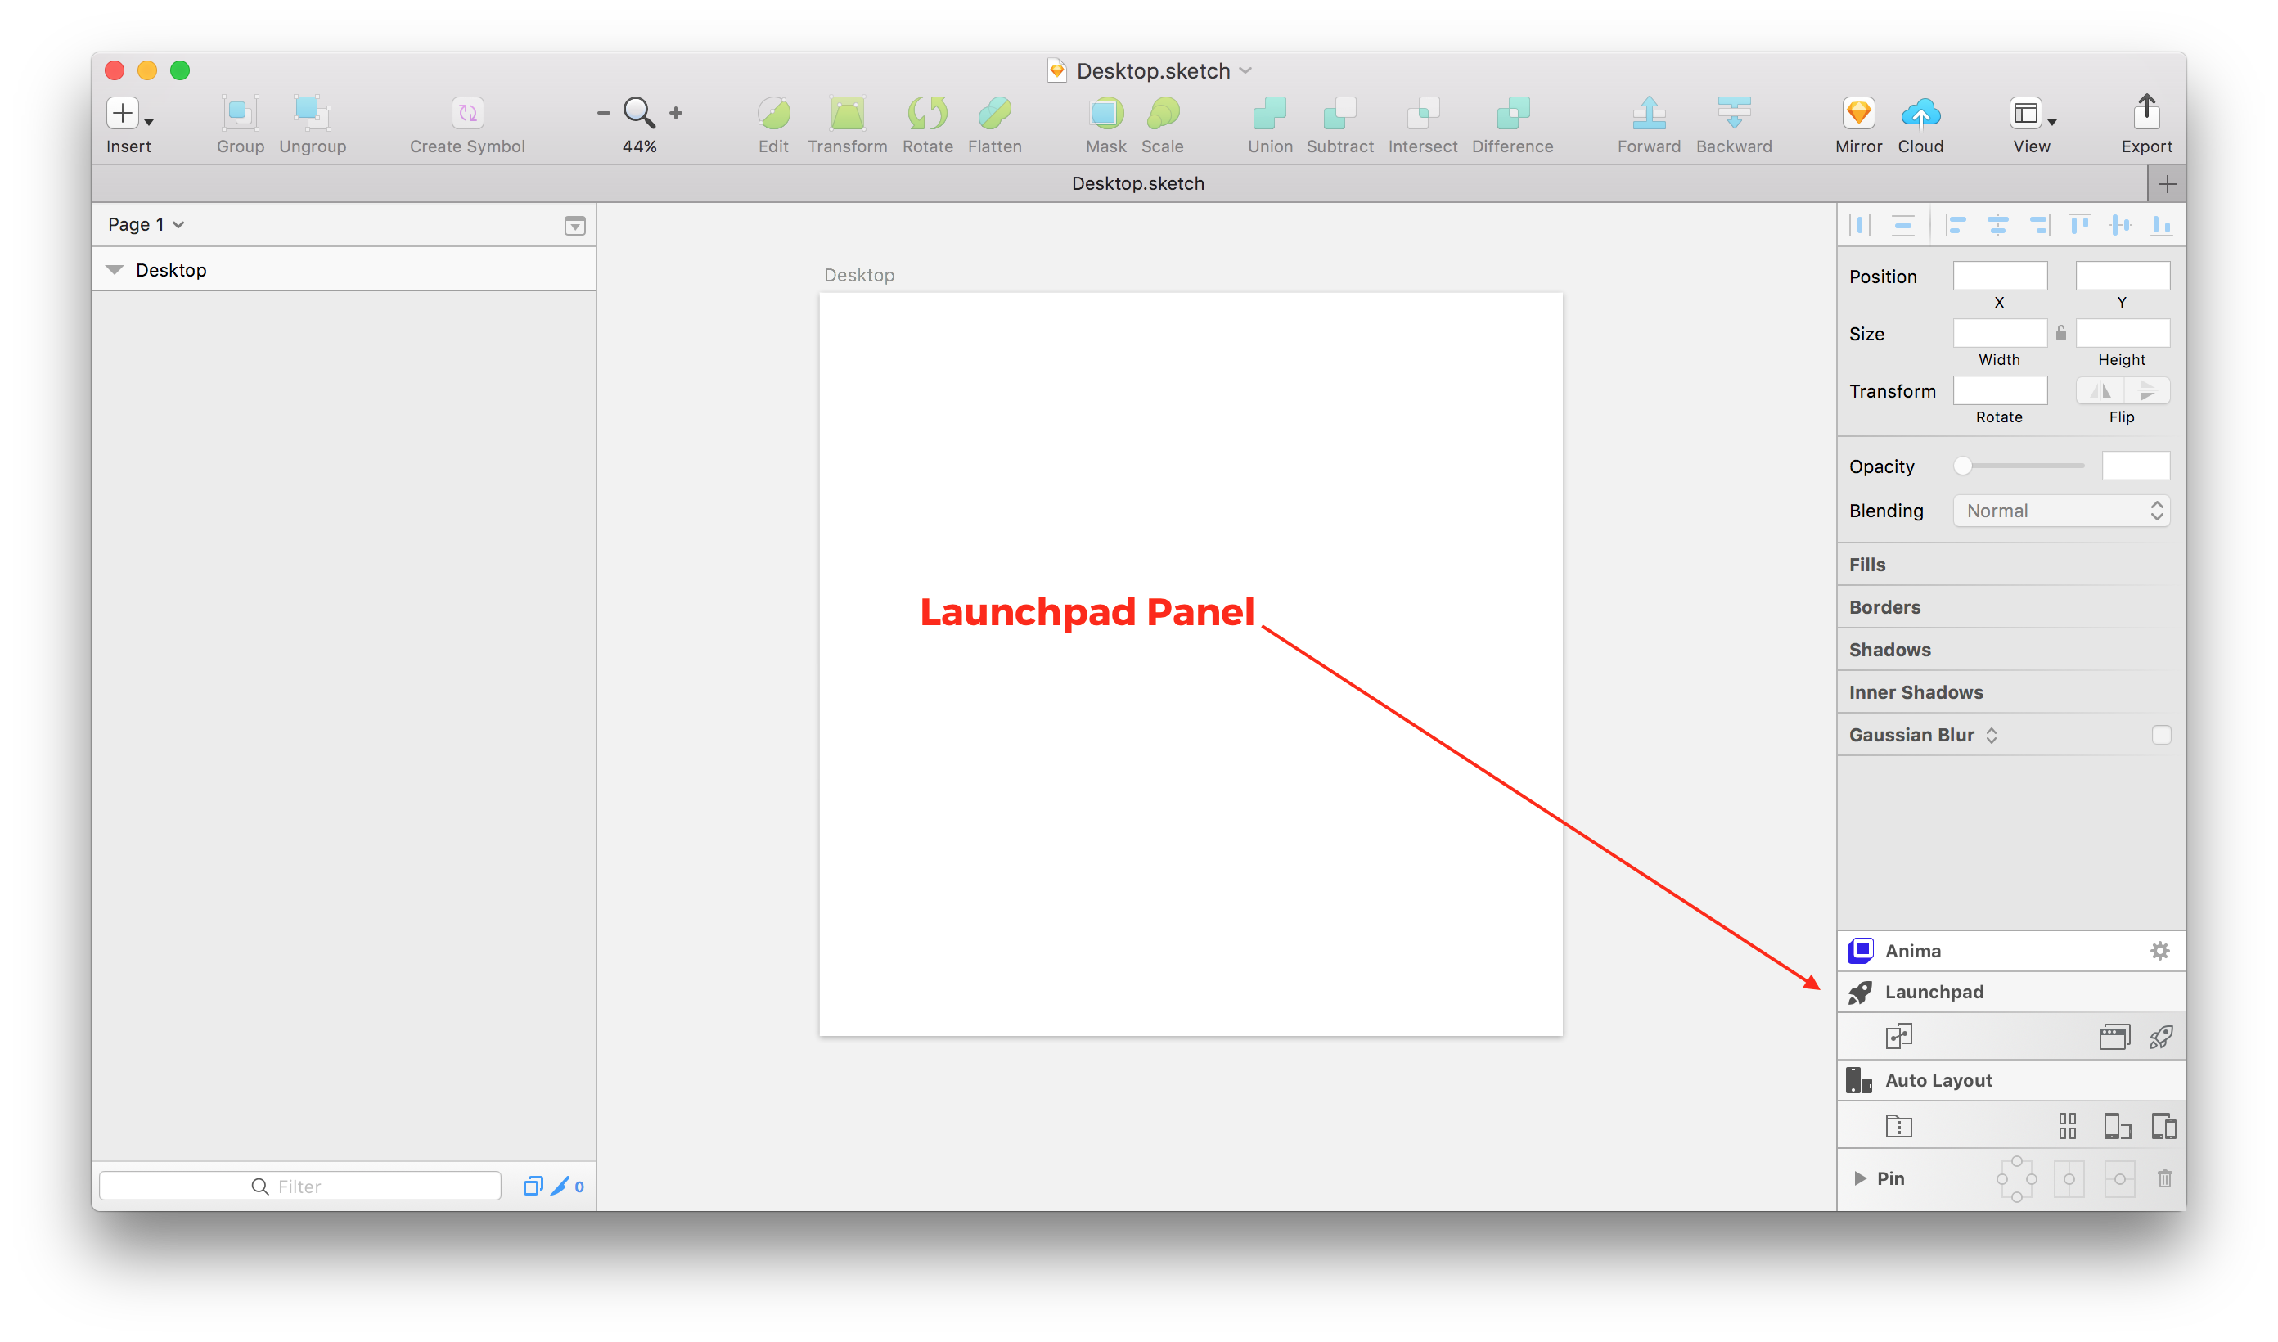The image size is (2278, 1342).
Task: Click the Auto Layout stack grid icon
Action: click(x=2066, y=1126)
